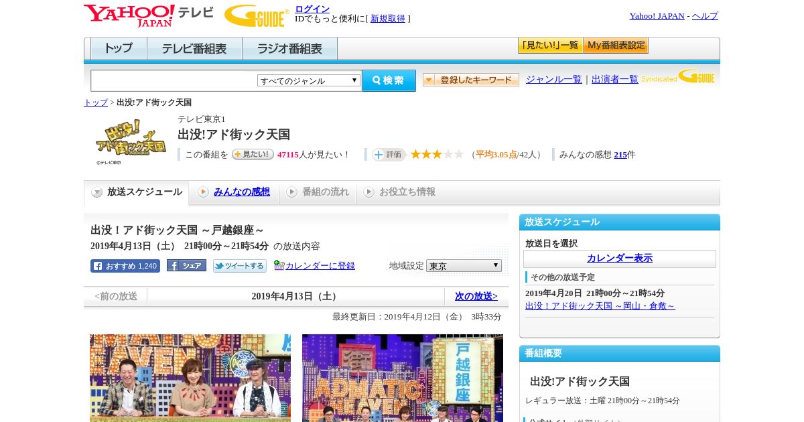The image size is (804, 422).
Task: Click the 新規取得 link
Action: coord(388,19)
